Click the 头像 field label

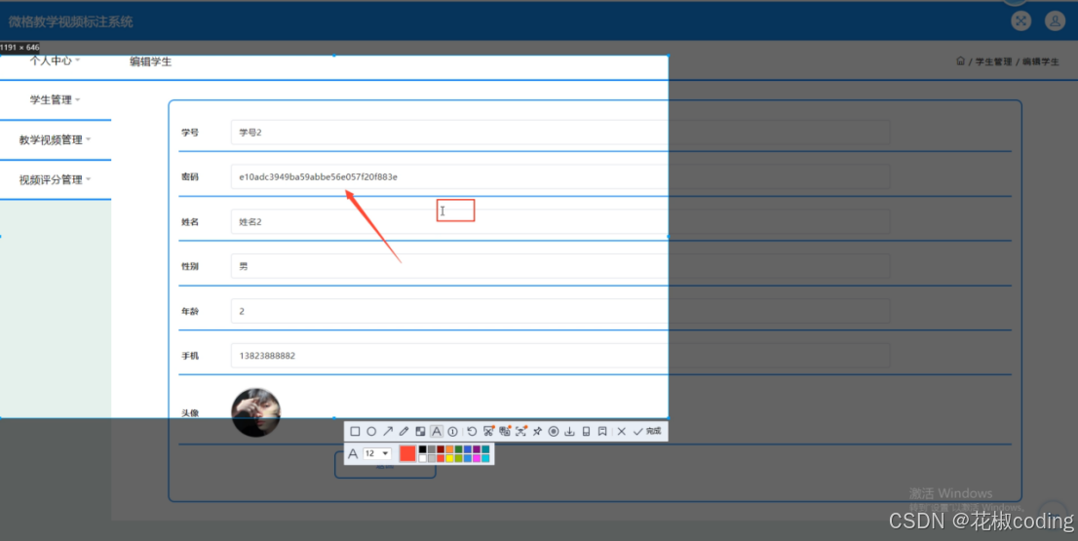coord(190,413)
